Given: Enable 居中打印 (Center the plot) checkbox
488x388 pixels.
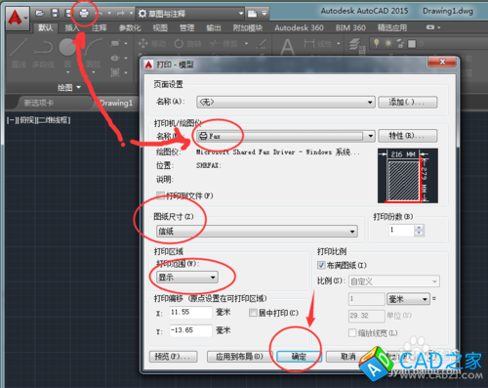Looking at the screenshot, I should [253, 313].
